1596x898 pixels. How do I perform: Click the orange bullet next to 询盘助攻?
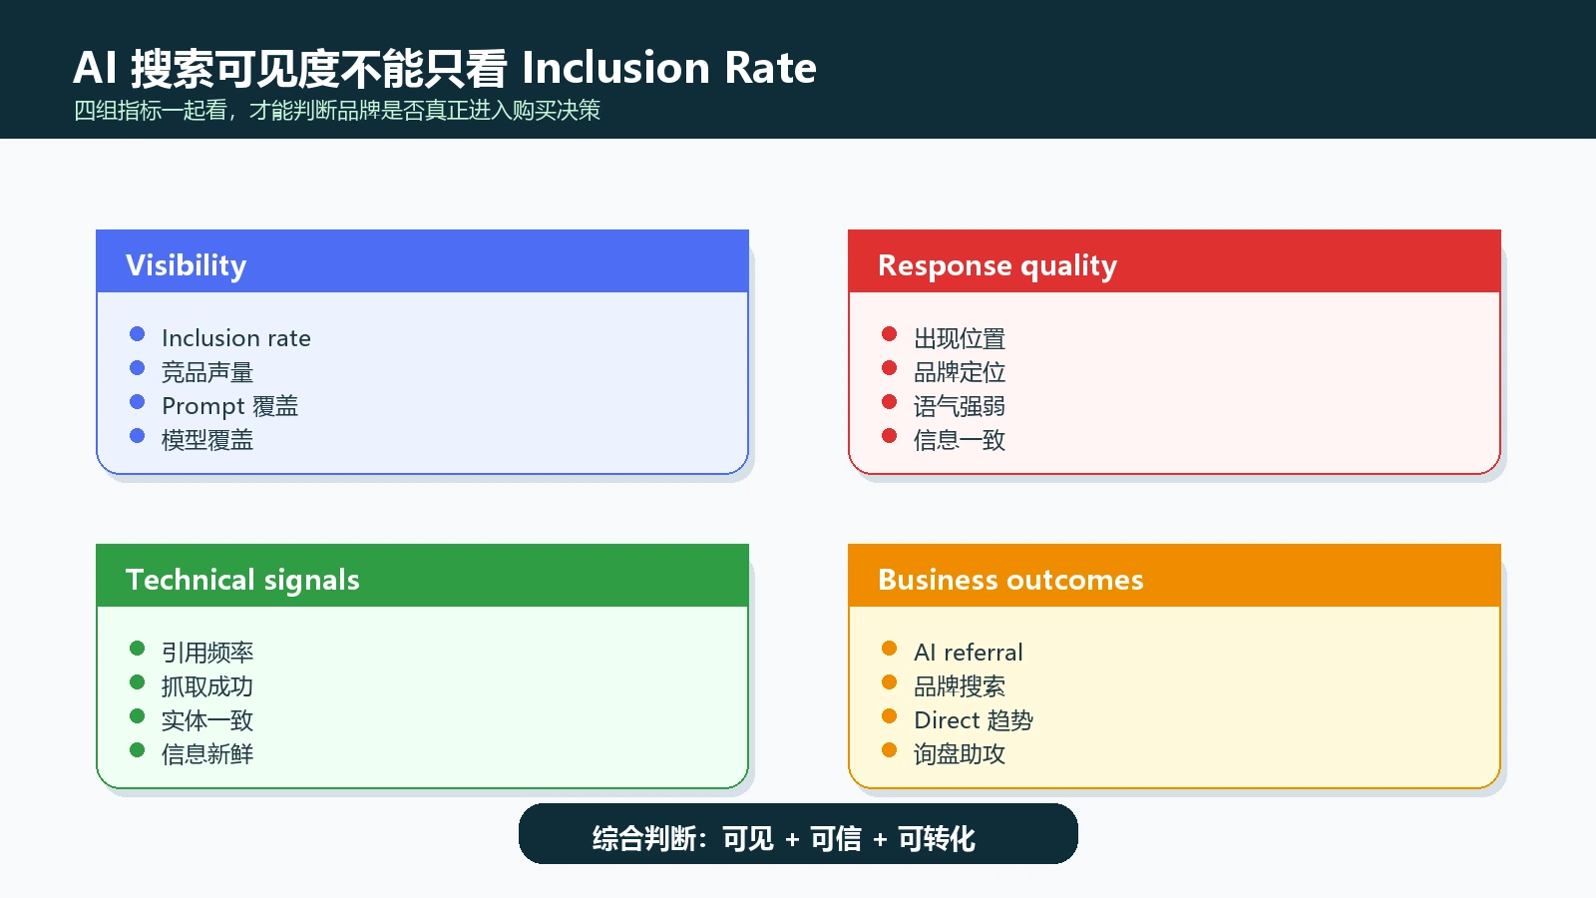(x=890, y=750)
